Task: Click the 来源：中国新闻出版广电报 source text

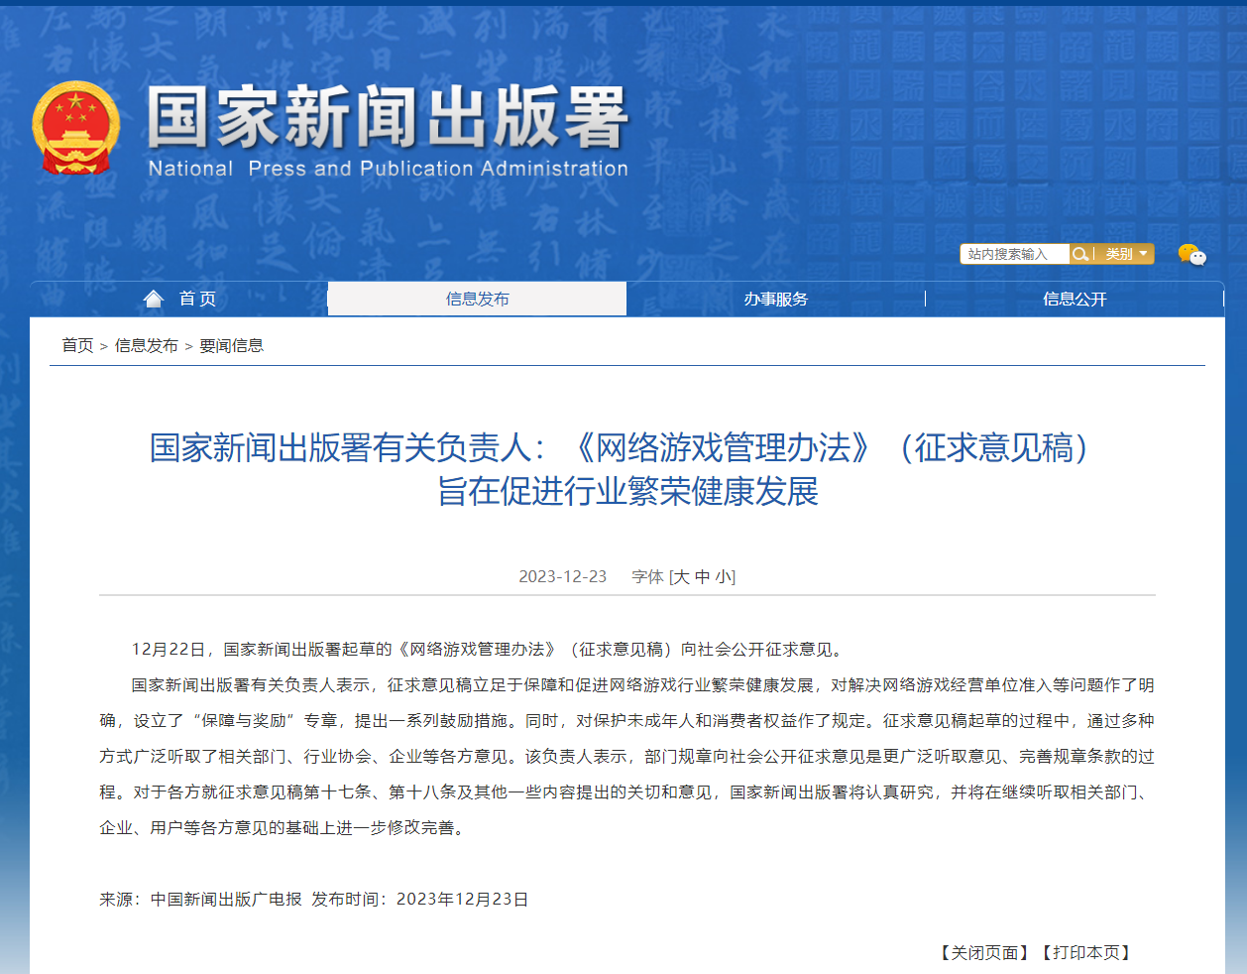Action: [200, 900]
